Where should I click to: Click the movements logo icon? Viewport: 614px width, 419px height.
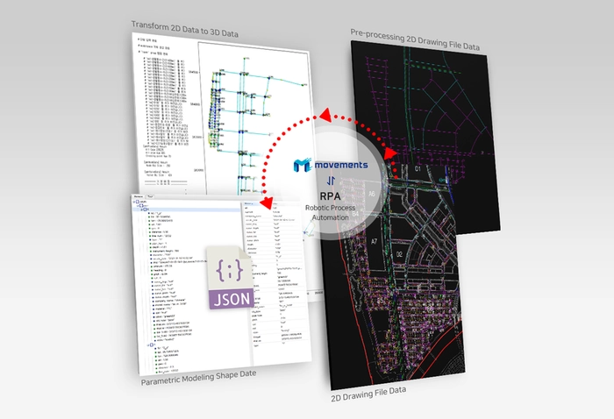[x=303, y=166]
